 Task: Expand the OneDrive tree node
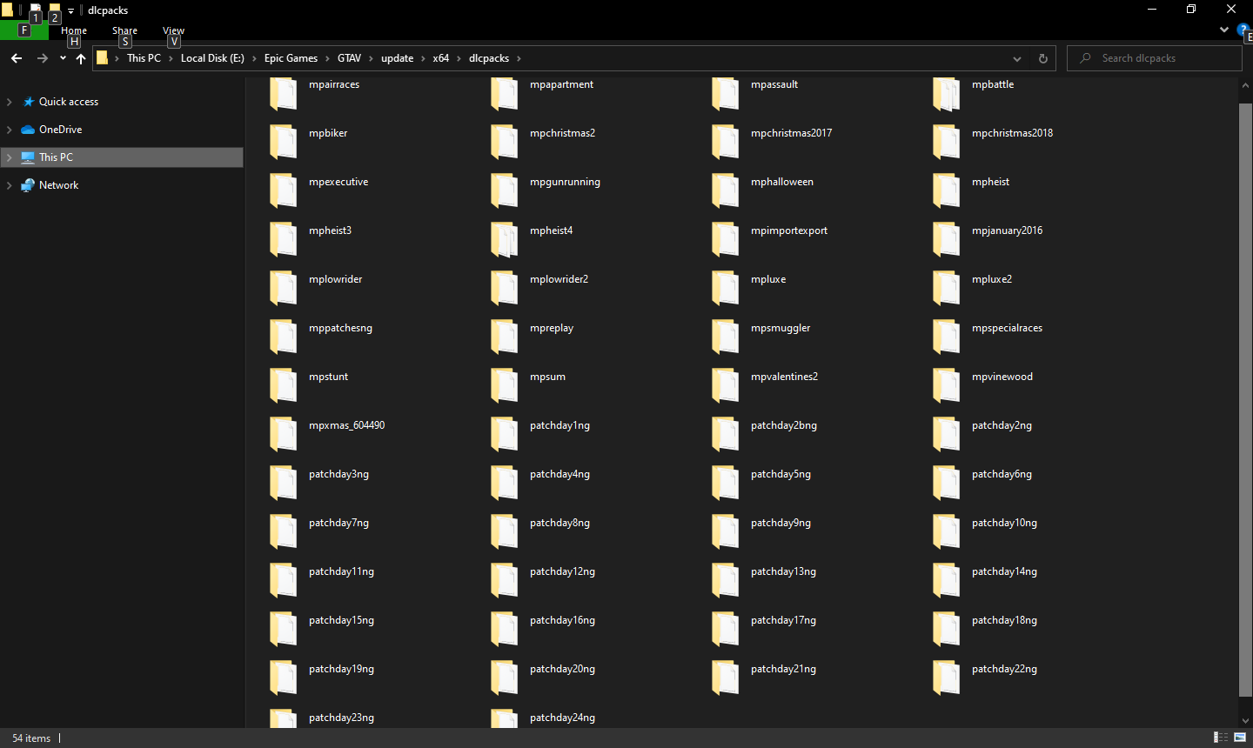coord(10,130)
